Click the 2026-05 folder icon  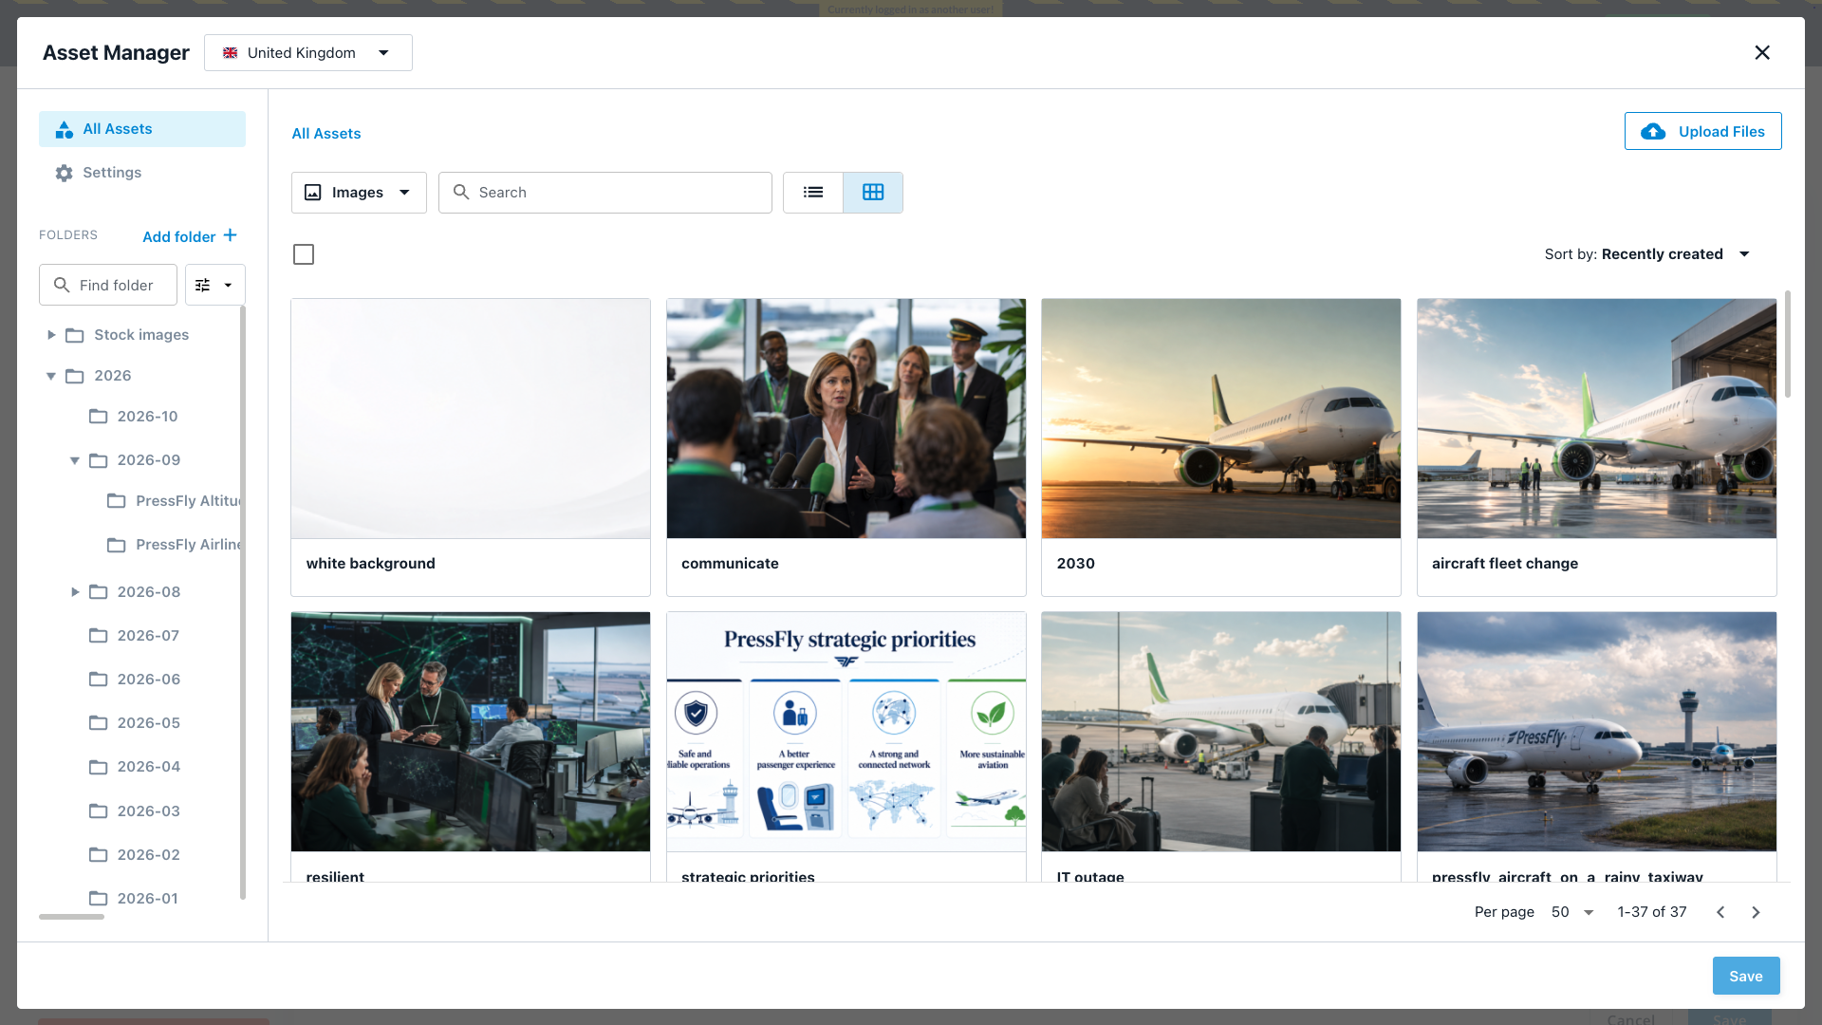click(98, 723)
